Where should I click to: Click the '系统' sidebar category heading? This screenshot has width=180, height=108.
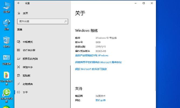click(x=20, y=29)
